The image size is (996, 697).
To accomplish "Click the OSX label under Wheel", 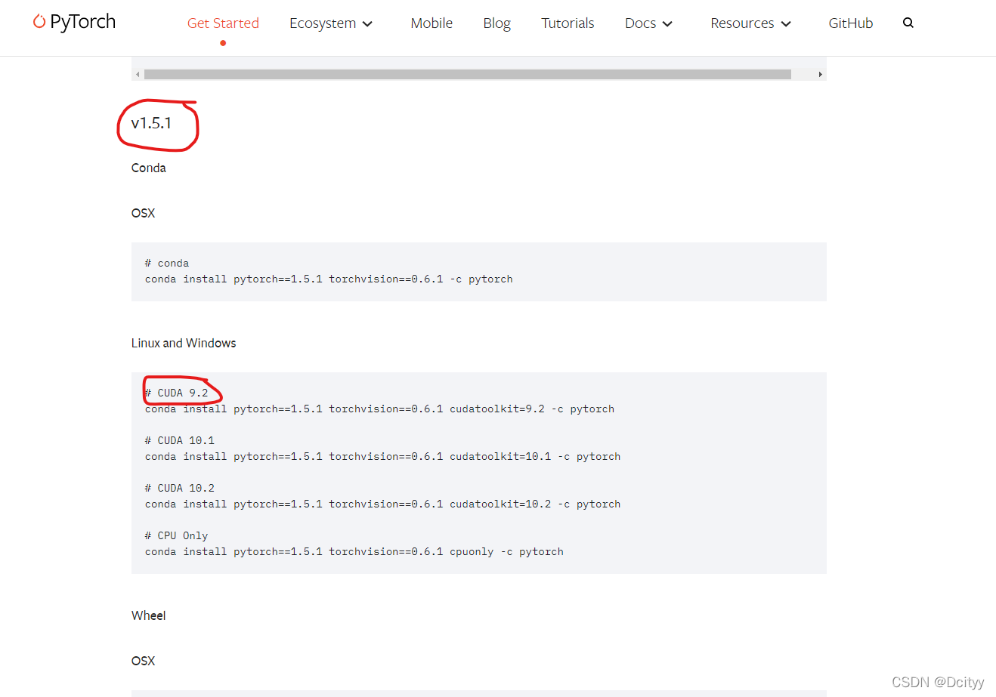I will [143, 661].
